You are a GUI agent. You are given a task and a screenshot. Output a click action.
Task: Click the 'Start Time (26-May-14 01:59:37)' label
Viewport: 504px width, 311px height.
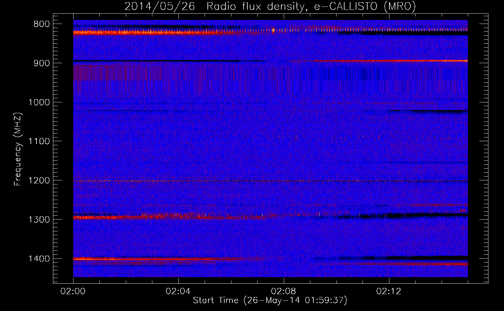[x=270, y=300]
